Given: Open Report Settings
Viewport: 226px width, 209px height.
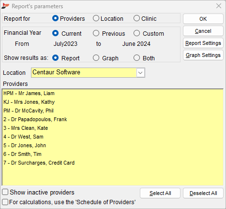Looking at the screenshot, I should [x=203, y=43].
